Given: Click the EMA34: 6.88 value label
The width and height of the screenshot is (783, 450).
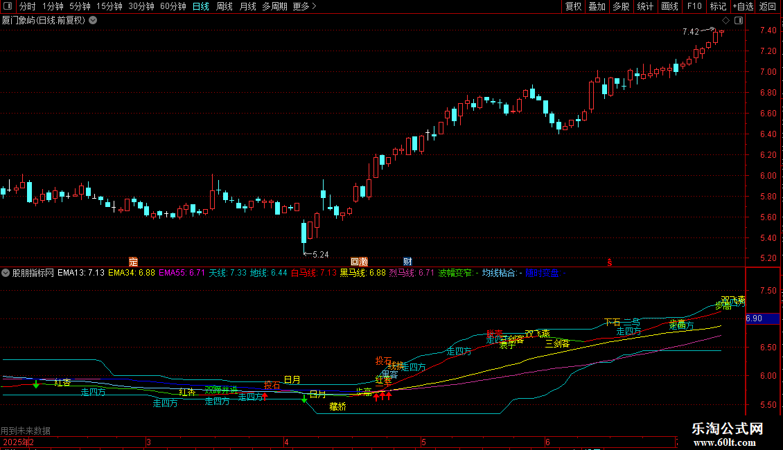Looking at the screenshot, I should [x=132, y=273].
